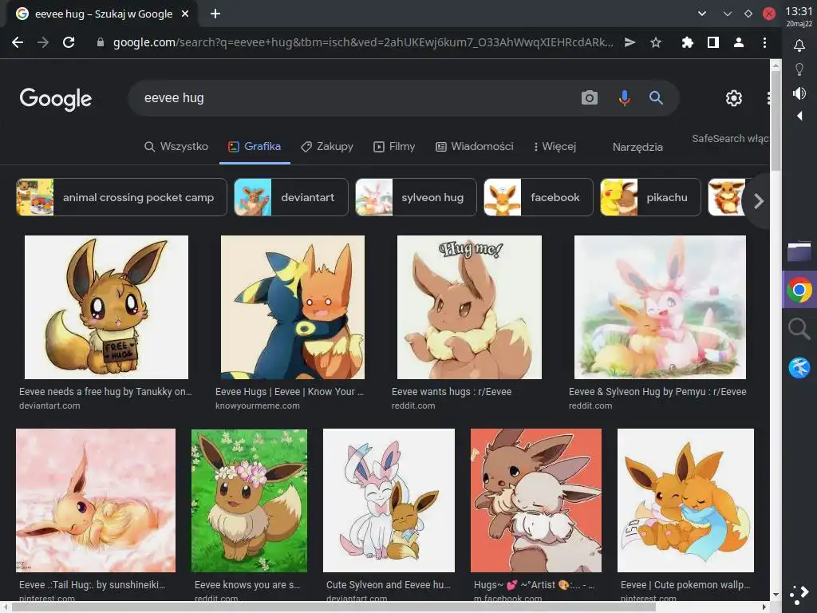Open the Wiadomości tab
The width and height of the screenshot is (817, 613).
(x=475, y=147)
